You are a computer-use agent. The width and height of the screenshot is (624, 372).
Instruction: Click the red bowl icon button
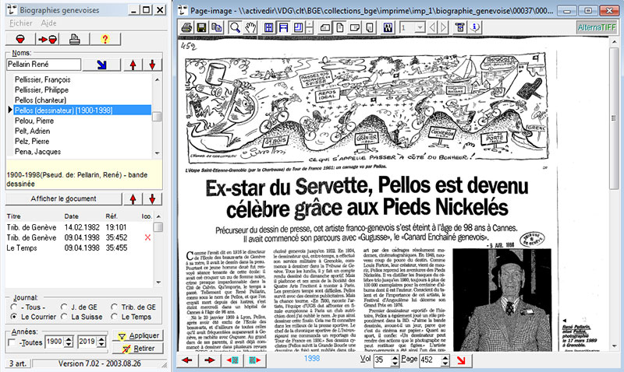[20, 39]
